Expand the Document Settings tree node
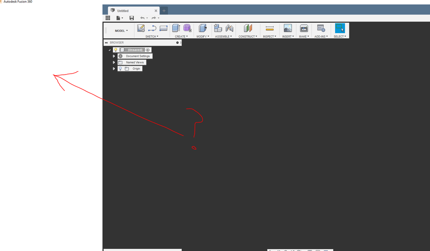This screenshot has height=251, width=430. pyautogui.click(x=114, y=56)
